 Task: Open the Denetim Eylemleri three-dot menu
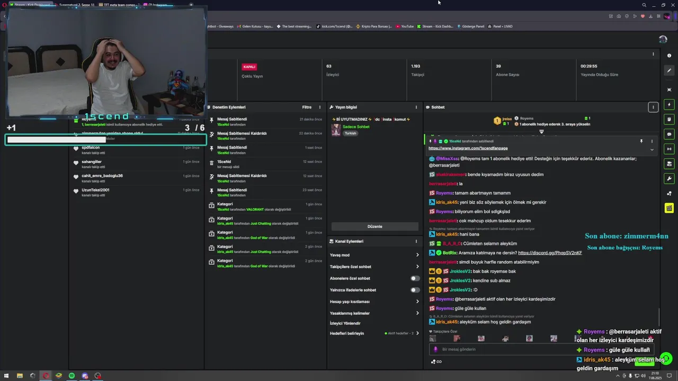[x=319, y=107]
